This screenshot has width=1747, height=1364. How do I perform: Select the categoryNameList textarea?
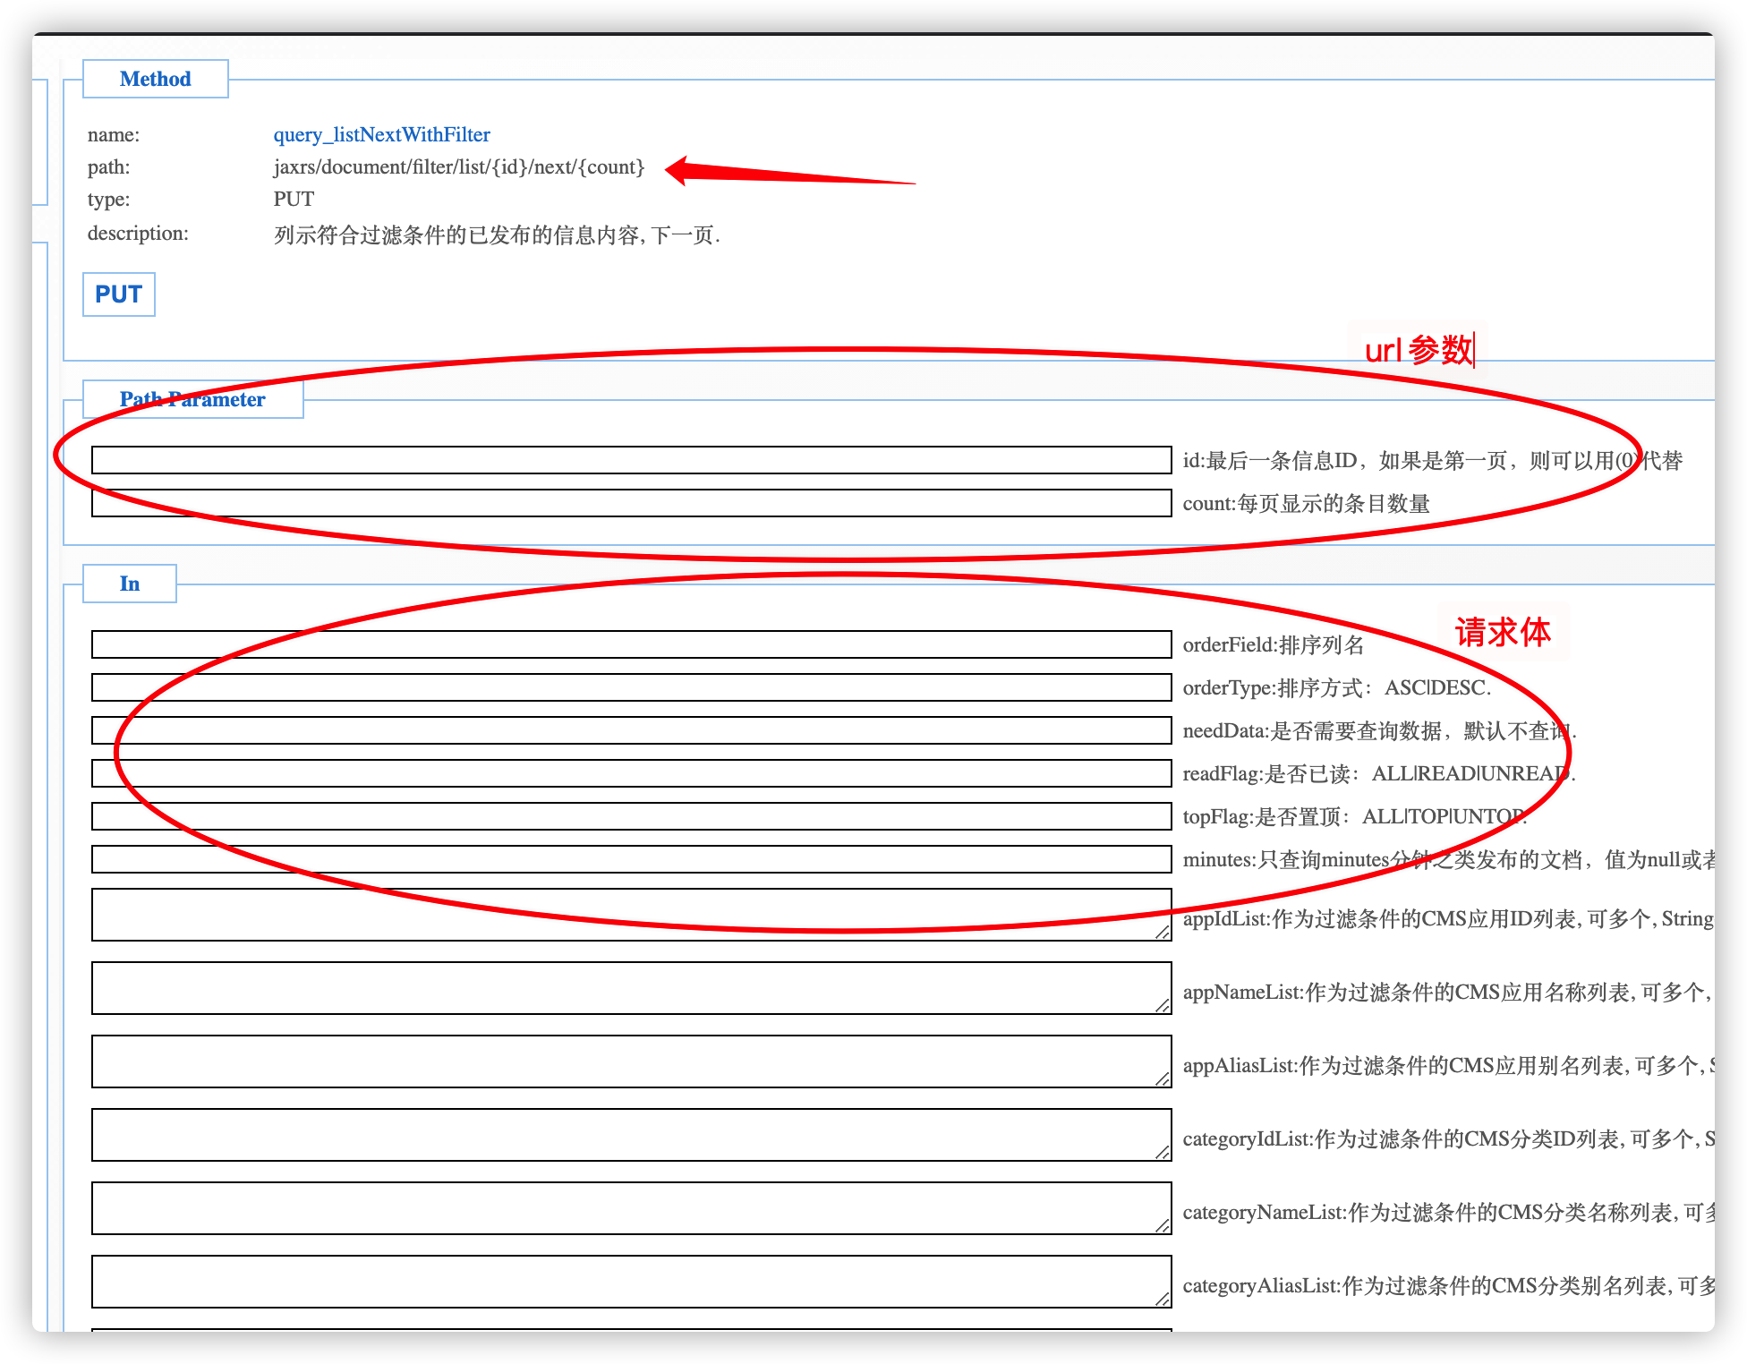tap(631, 1208)
